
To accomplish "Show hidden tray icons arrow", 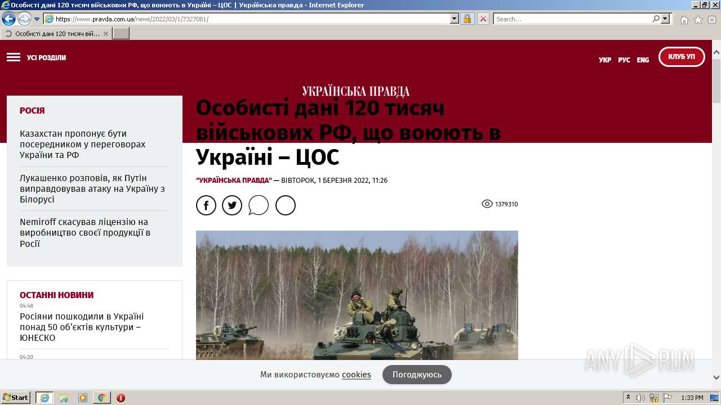I will (628, 398).
